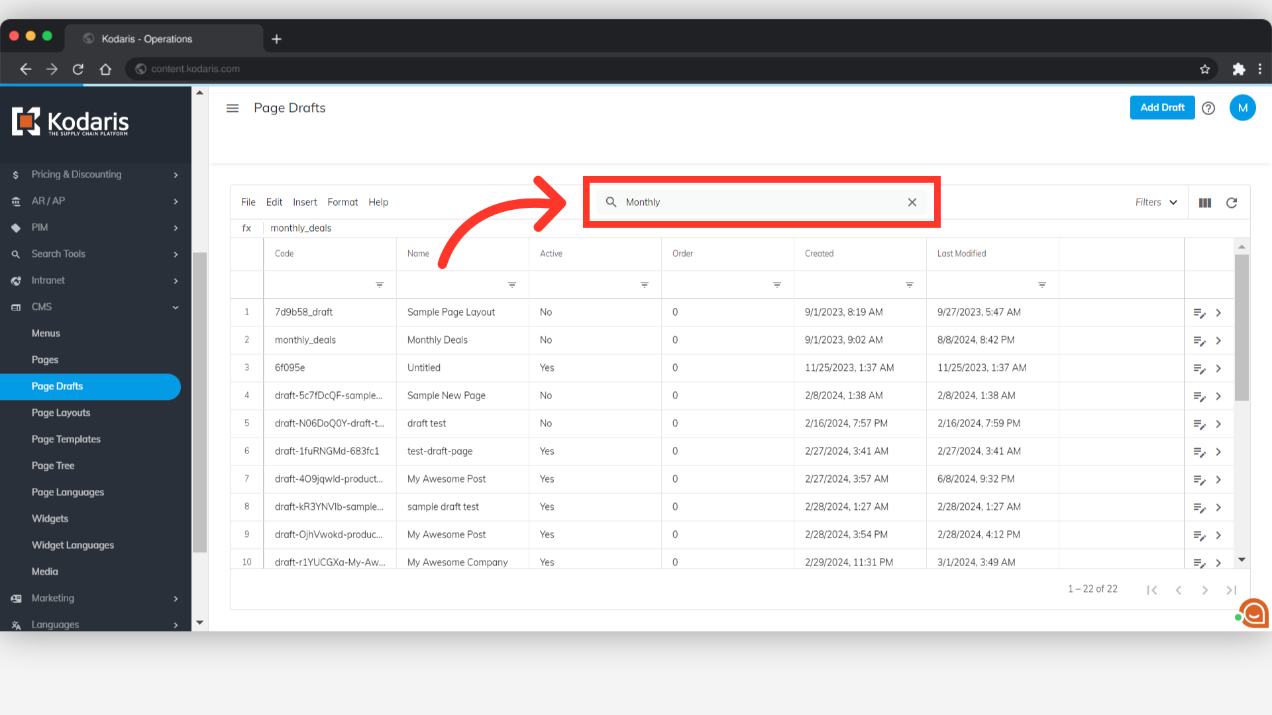Go to last page of results
This screenshot has width=1272, height=715.
tap(1231, 590)
